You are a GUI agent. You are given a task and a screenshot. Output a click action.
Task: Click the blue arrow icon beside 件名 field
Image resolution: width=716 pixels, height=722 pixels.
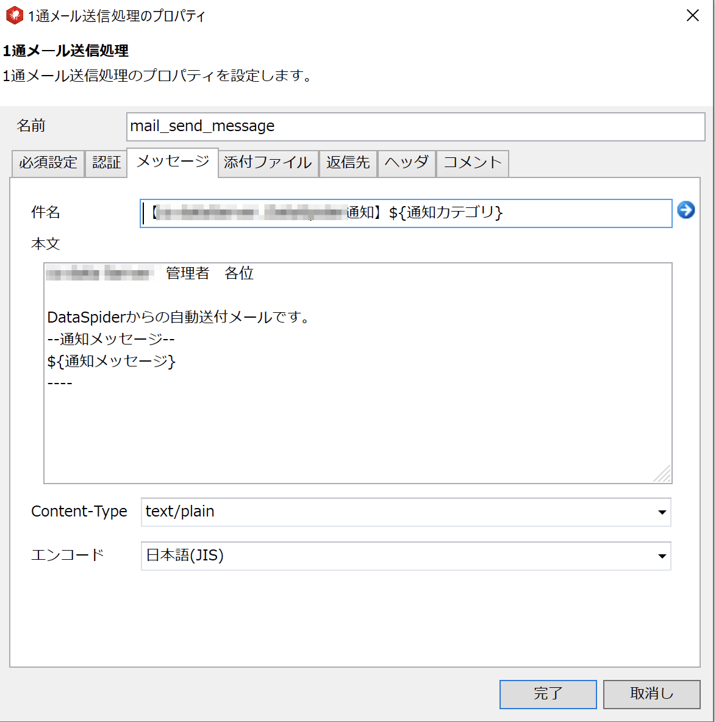686,210
